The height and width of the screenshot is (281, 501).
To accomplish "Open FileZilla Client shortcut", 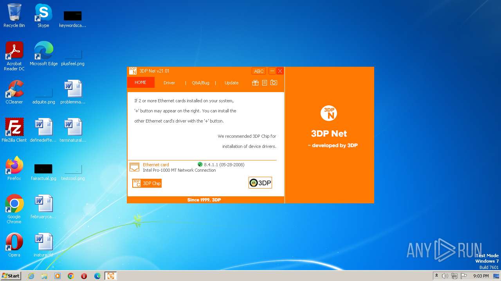I will [14, 130].
